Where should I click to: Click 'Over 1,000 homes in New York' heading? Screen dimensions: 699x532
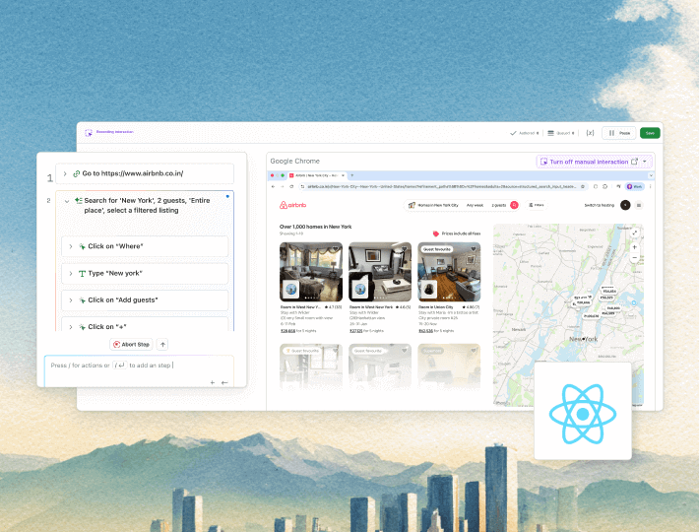coord(316,227)
